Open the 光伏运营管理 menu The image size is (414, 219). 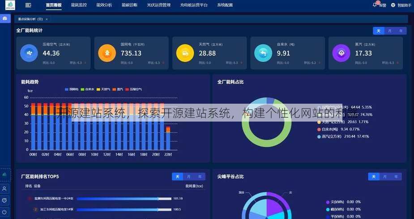pos(159,5)
